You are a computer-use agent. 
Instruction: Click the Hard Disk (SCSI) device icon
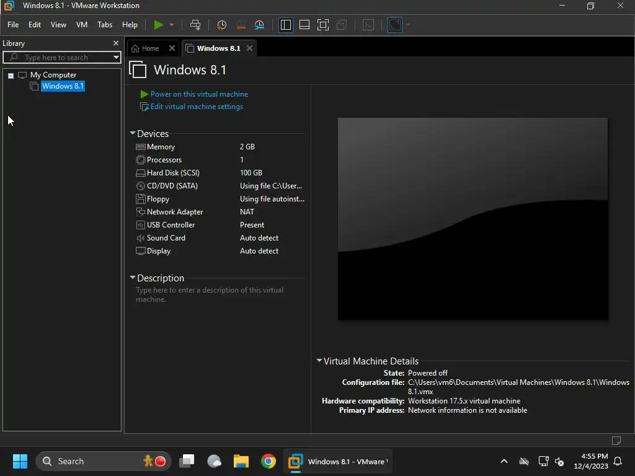(x=141, y=173)
